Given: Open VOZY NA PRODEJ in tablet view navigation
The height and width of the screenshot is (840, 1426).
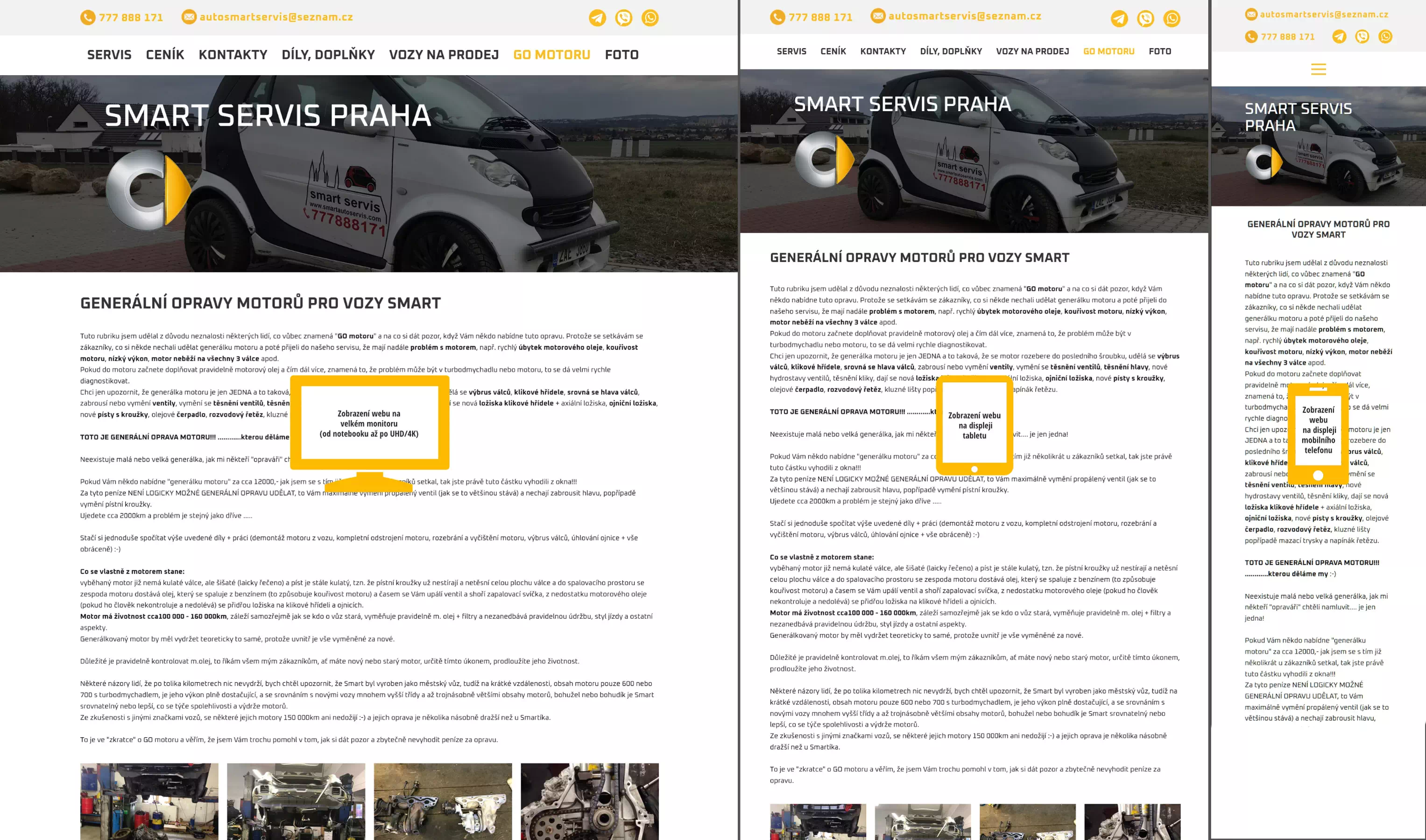Looking at the screenshot, I should tap(1032, 51).
